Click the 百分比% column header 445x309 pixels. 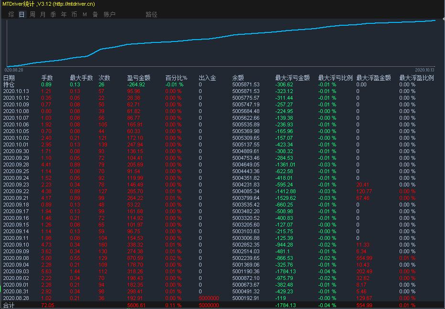pyautogui.click(x=176, y=78)
